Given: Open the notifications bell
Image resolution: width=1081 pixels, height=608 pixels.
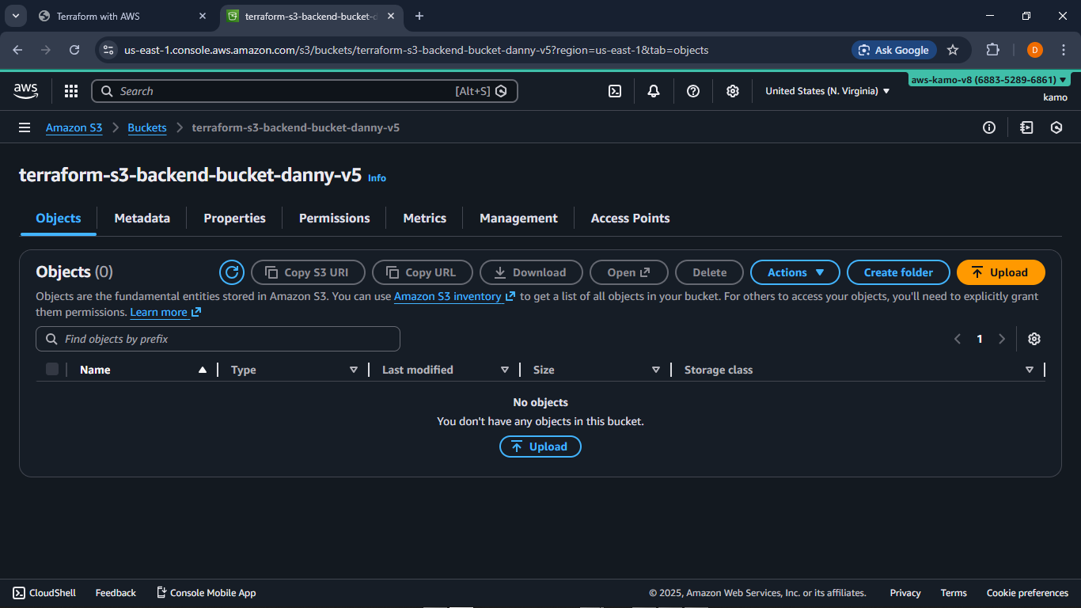Looking at the screenshot, I should [654, 91].
